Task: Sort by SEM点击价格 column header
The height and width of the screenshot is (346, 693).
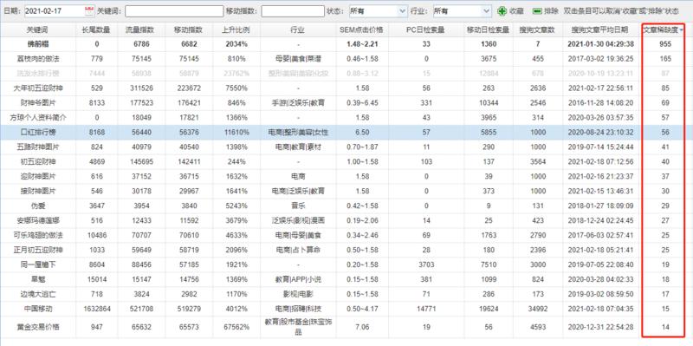Action: coord(362,30)
